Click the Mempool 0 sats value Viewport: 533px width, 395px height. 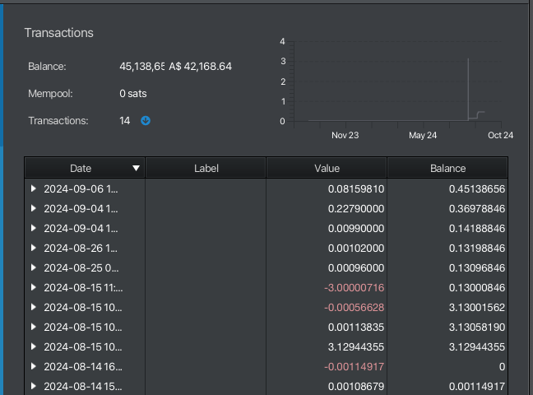[133, 94]
